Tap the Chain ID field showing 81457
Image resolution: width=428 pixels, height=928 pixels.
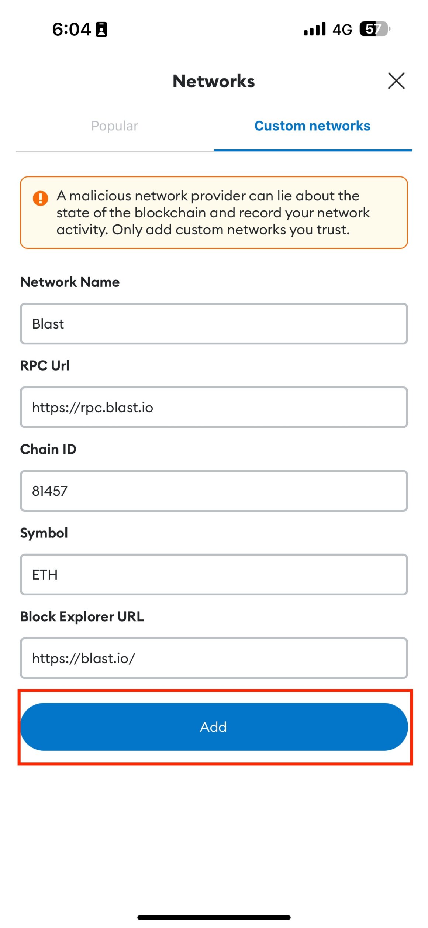coord(213,491)
